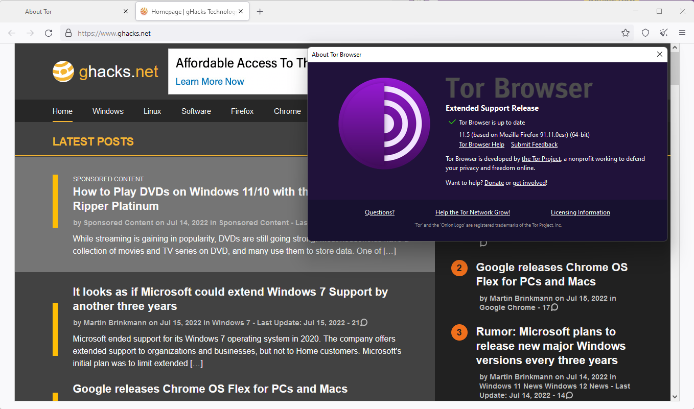Image resolution: width=694 pixels, height=409 pixels.
Task: Close the About Tor tab
Action: 126,11
